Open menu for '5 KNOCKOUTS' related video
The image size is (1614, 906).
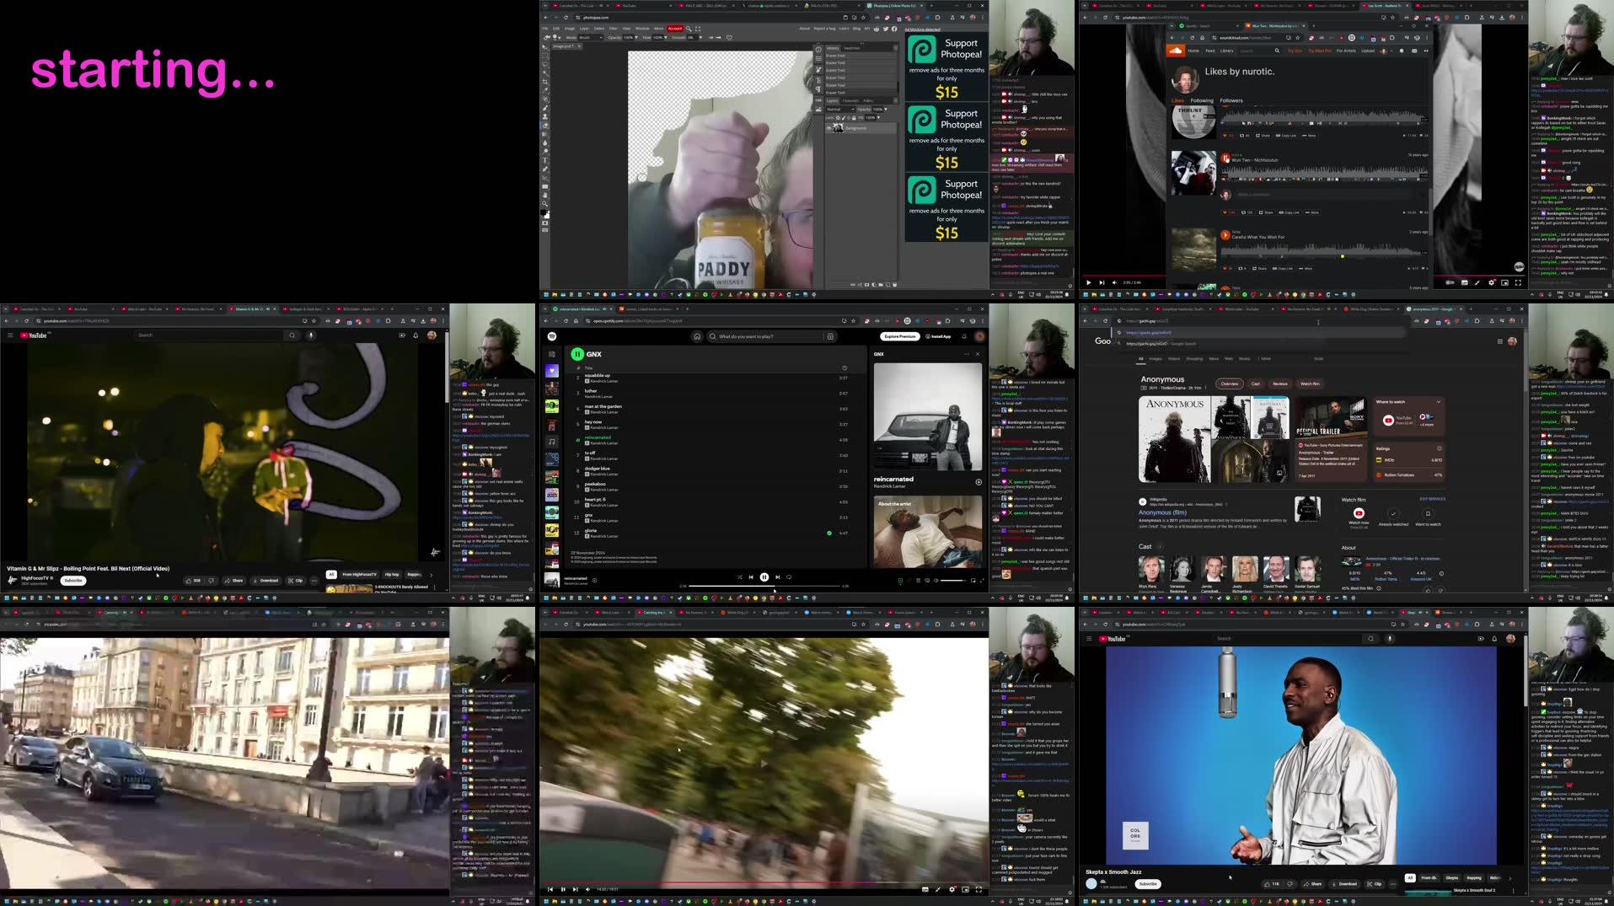(x=435, y=587)
